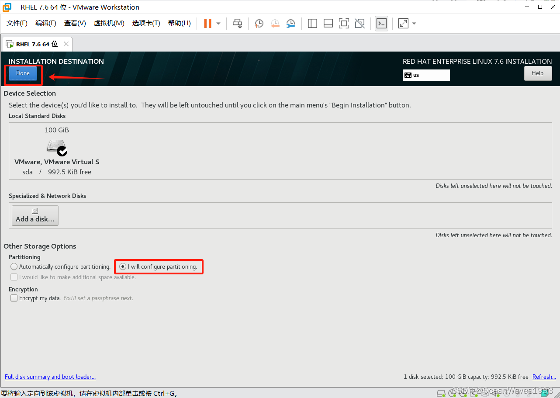The image size is (560, 398).
Task: Click the VM icon on RHEL 7.6 tab
Action: 9,44
